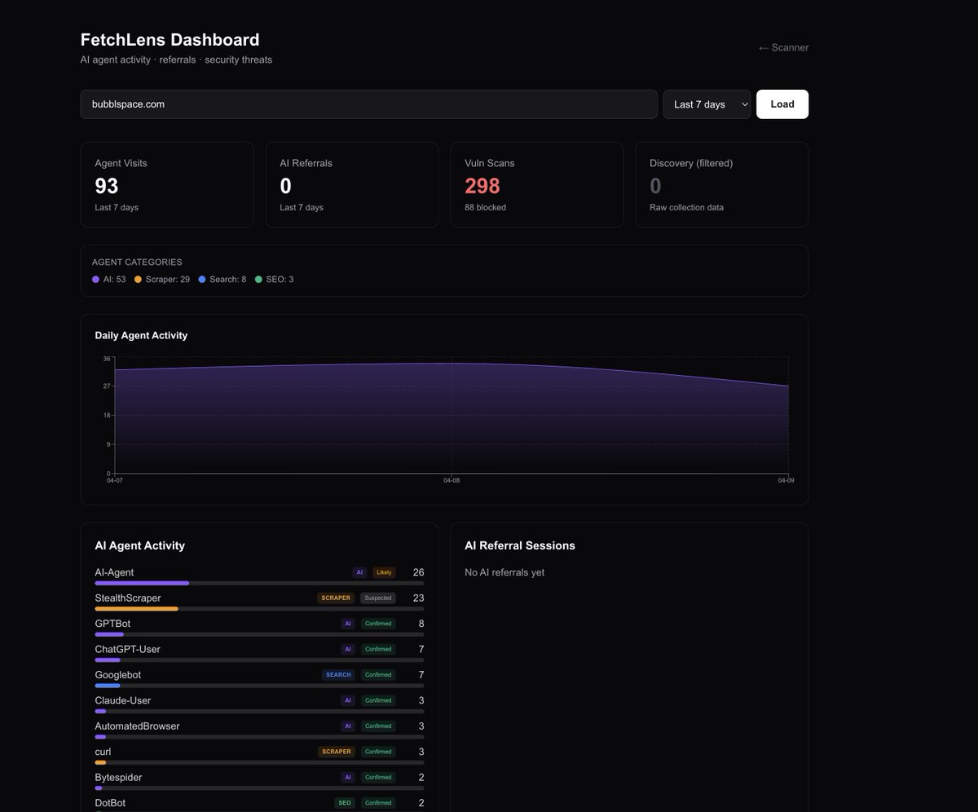Click the Confirmed badge on AutomatedBrowser row
The height and width of the screenshot is (812, 978).
pos(378,726)
